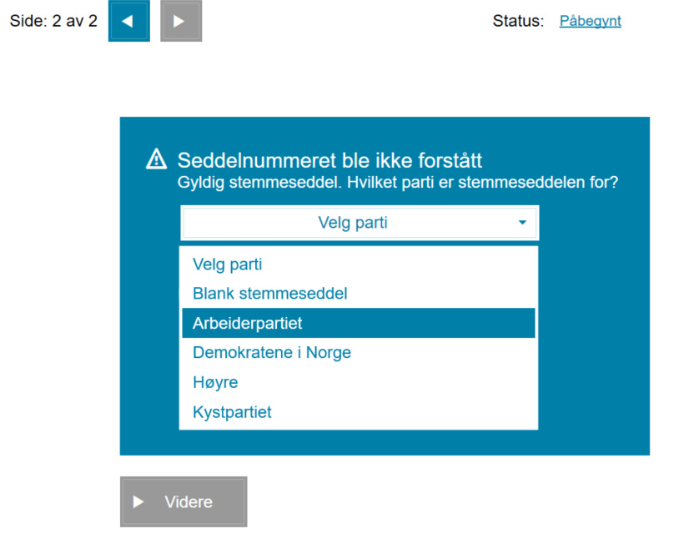Click empty blue panel below party list
This screenshot has width=684, height=549.
point(384,442)
